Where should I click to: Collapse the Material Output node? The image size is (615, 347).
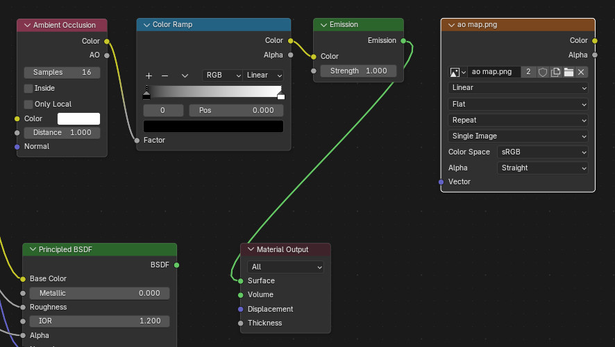(251, 249)
